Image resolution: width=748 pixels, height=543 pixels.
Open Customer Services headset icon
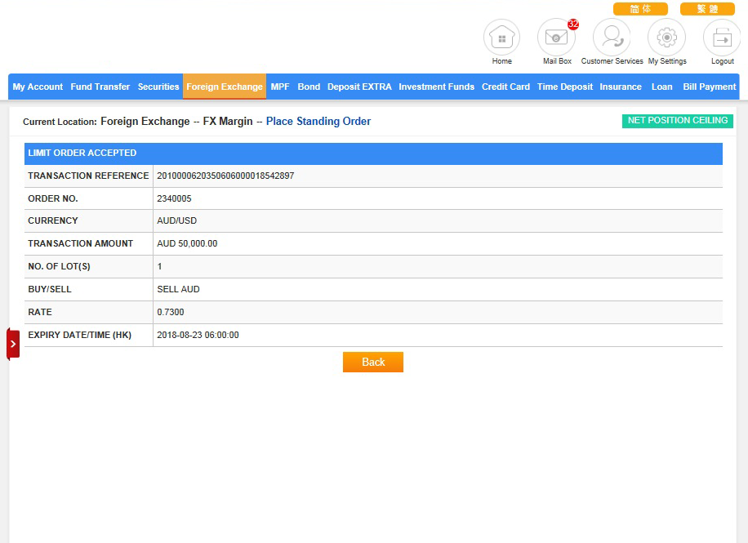(612, 38)
